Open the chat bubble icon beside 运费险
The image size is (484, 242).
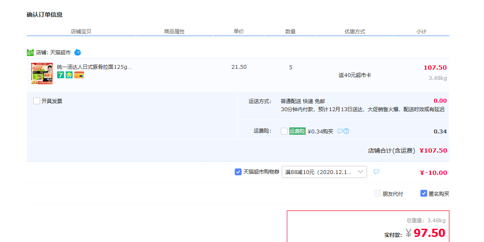(x=340, y=131)
